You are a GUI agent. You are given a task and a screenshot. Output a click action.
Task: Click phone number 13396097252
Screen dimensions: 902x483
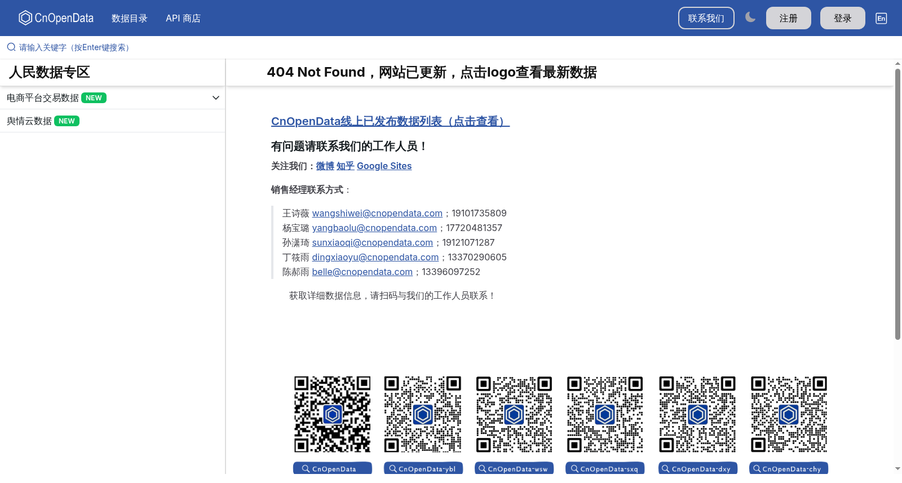(x=451, y=272)
